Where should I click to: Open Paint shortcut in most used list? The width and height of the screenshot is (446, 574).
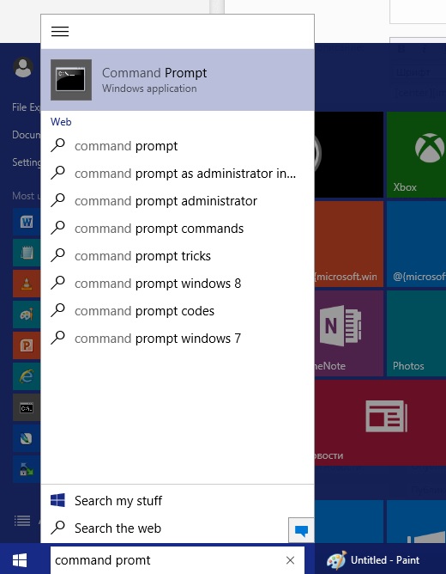click(27, 314)
